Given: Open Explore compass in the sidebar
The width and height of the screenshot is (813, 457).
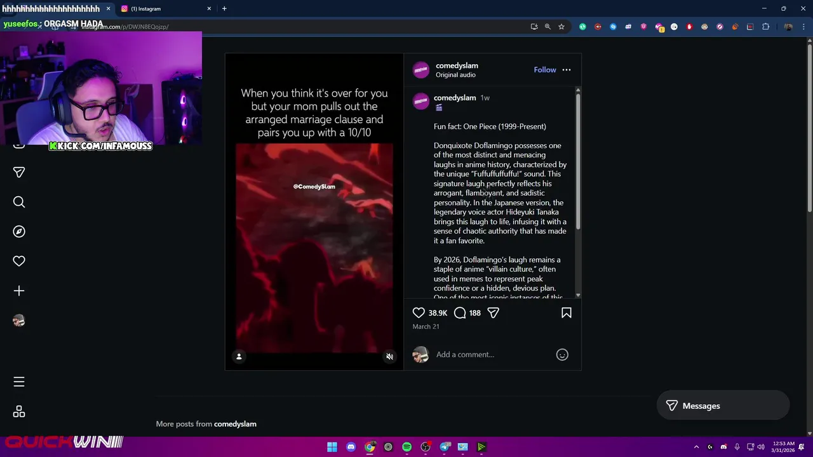Looking at the screenshot, I should tap(19, 232).
